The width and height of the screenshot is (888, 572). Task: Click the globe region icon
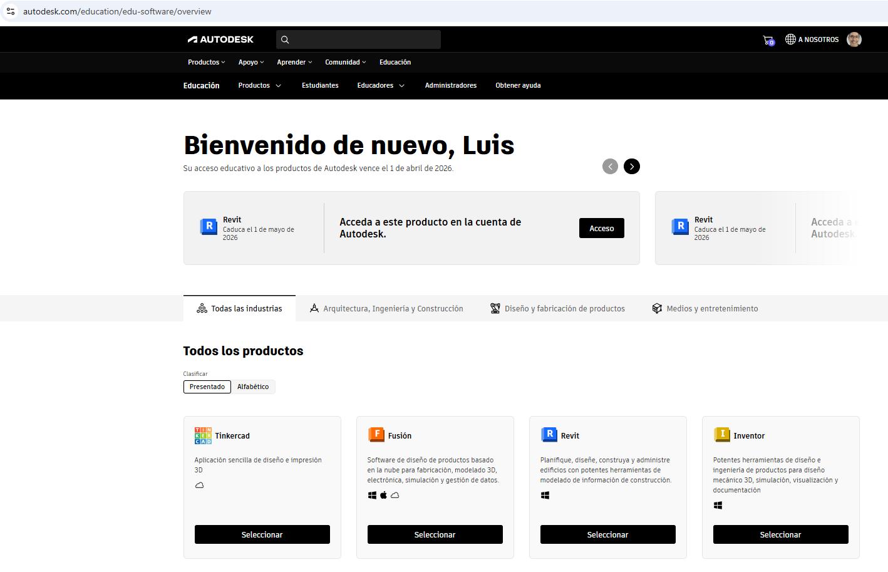point(790,39)
